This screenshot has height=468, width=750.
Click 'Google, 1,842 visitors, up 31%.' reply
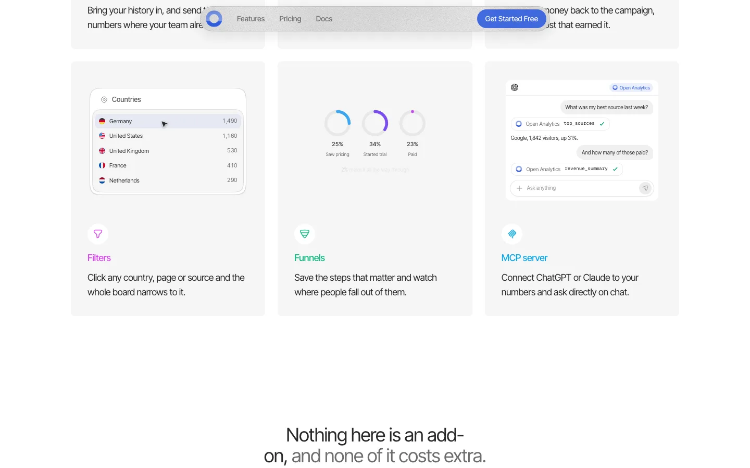(x=544, y=138)
